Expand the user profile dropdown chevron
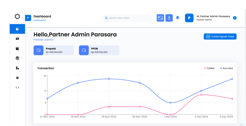 (235, 18)
